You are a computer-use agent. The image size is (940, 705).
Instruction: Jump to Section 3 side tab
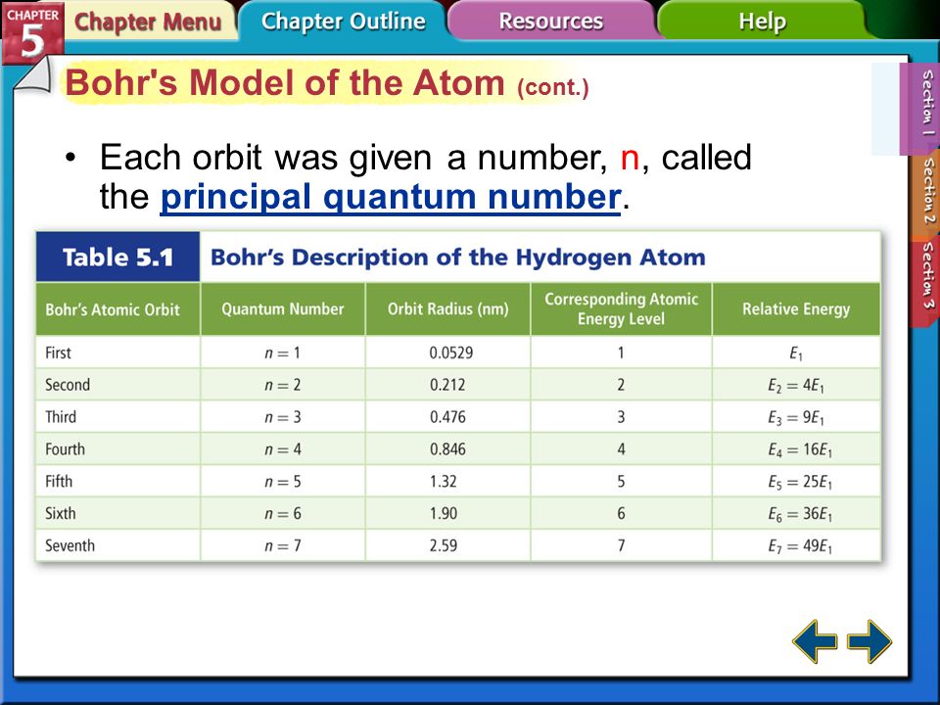(927, 279)
